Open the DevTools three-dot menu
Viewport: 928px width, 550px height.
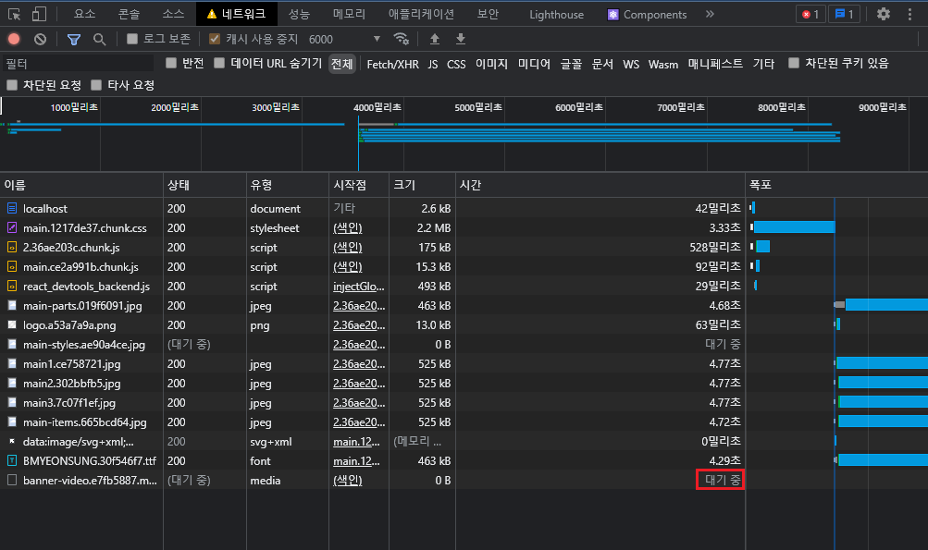tap(909, 14)
